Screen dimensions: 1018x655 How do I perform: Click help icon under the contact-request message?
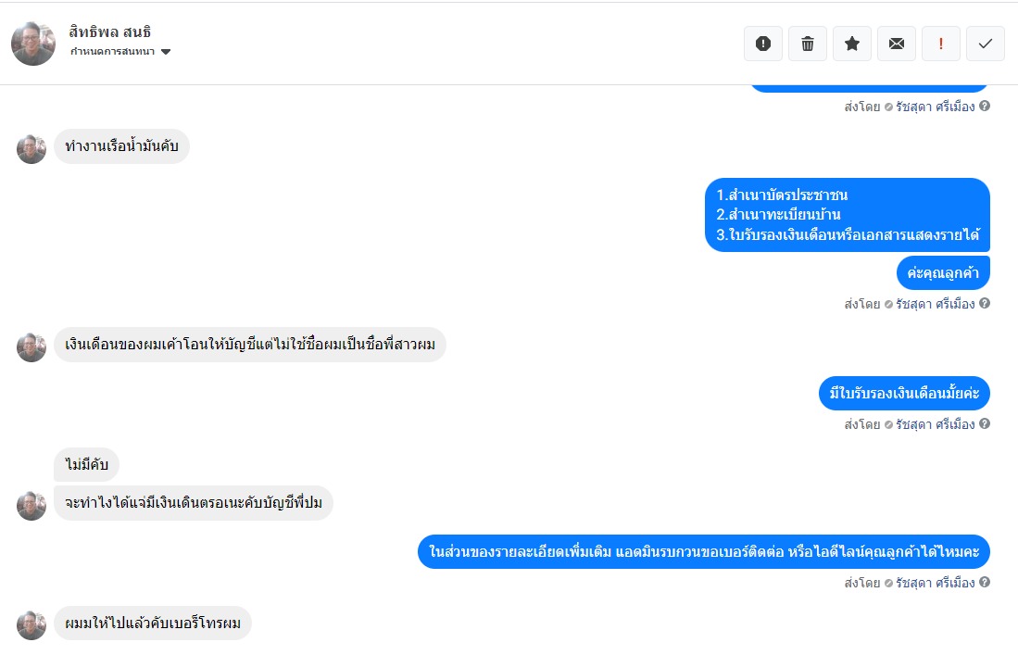click(985, 583)
